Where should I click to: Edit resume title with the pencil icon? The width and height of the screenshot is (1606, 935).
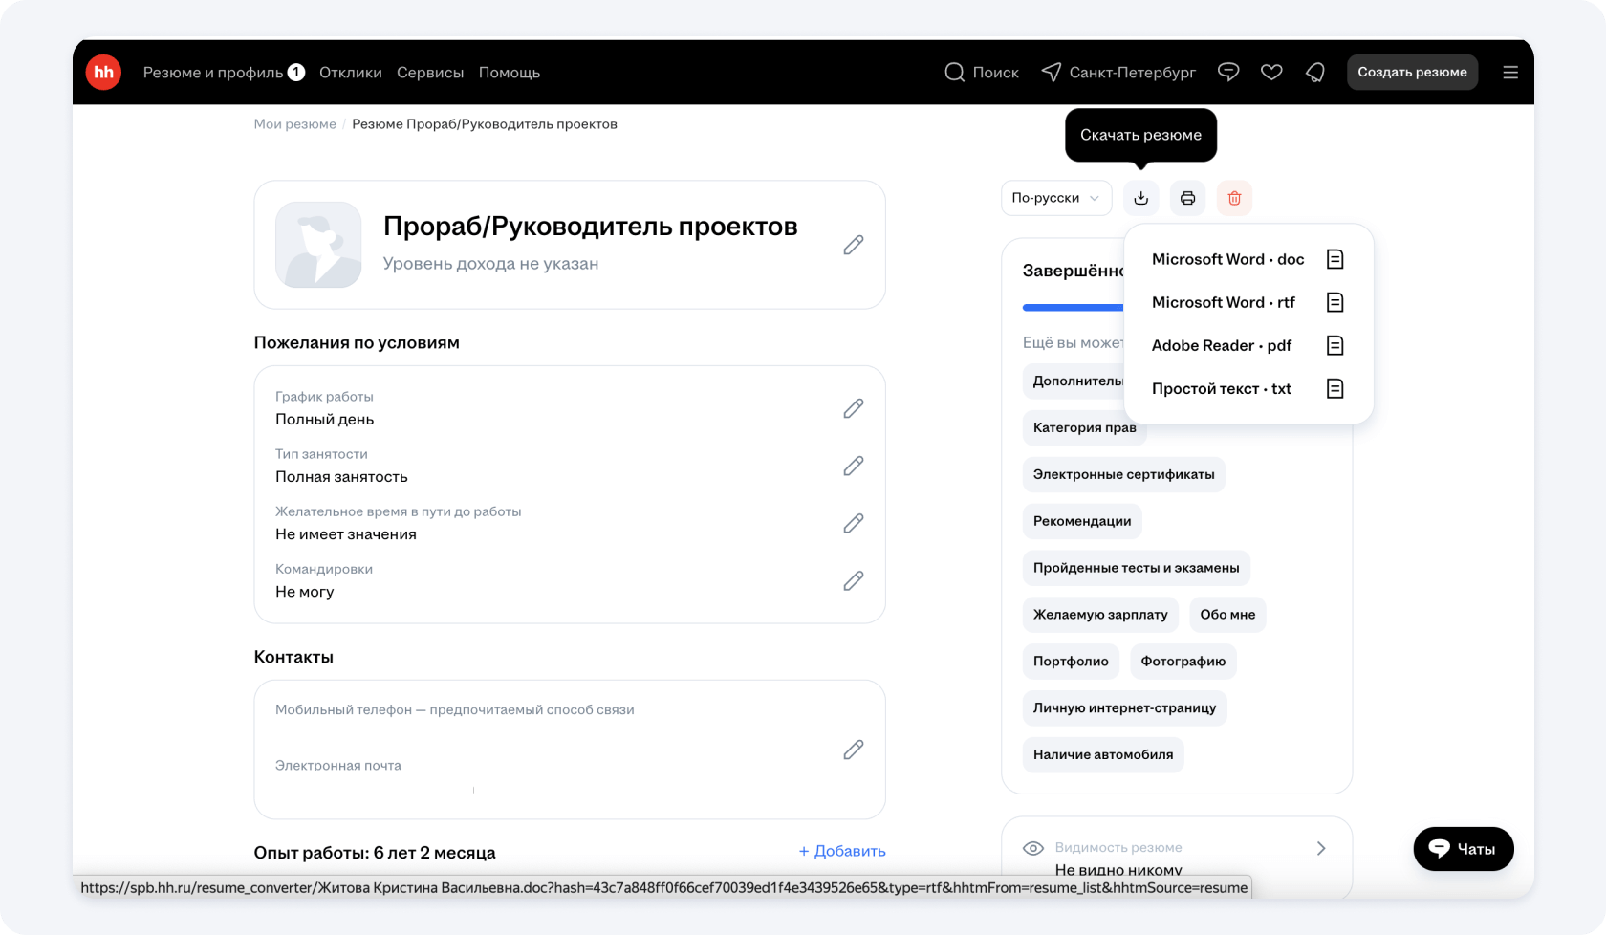pos(854,245)
